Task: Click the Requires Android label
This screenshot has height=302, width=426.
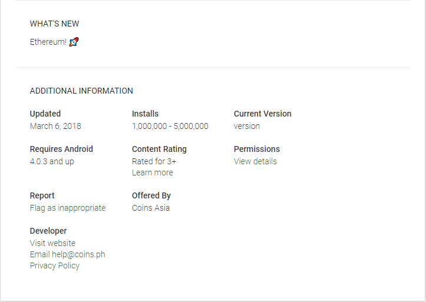Action: click(x=61, y=149)
